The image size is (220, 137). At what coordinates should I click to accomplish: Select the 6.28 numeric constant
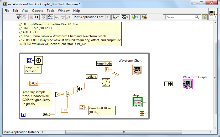pos(64,110)
